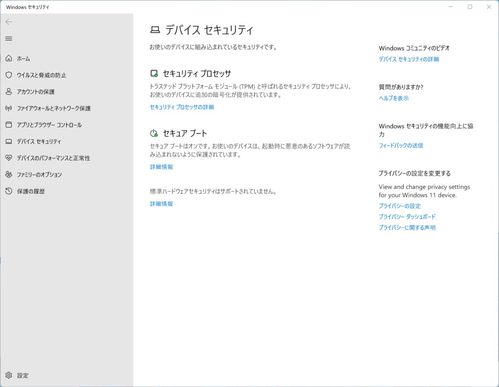Go to アカウントの保護
The height and width of the screenshot is (387, 499).
coord(66,92)
